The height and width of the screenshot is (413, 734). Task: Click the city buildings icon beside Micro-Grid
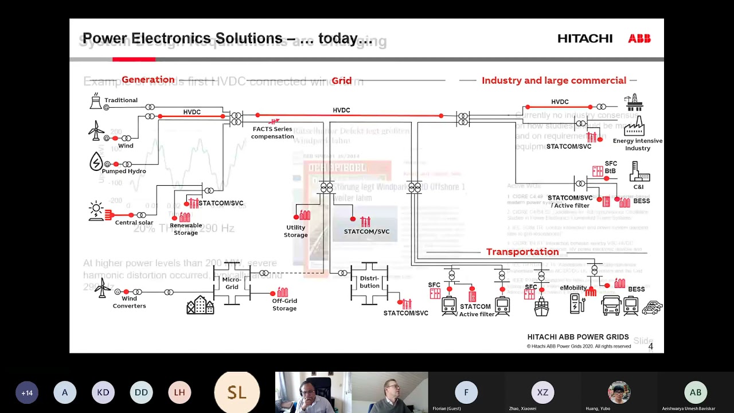click(200, 305)
